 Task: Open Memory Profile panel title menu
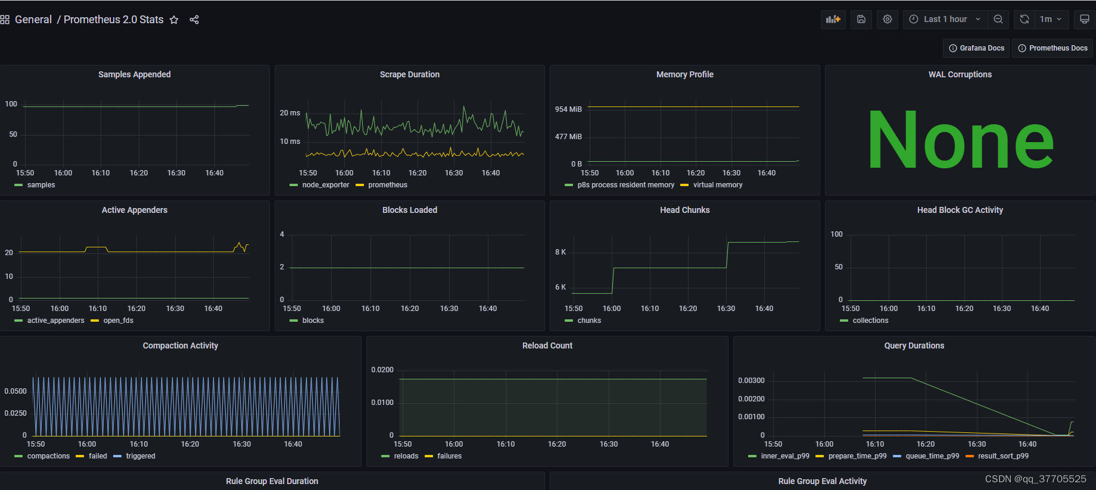tap(685, 74)
